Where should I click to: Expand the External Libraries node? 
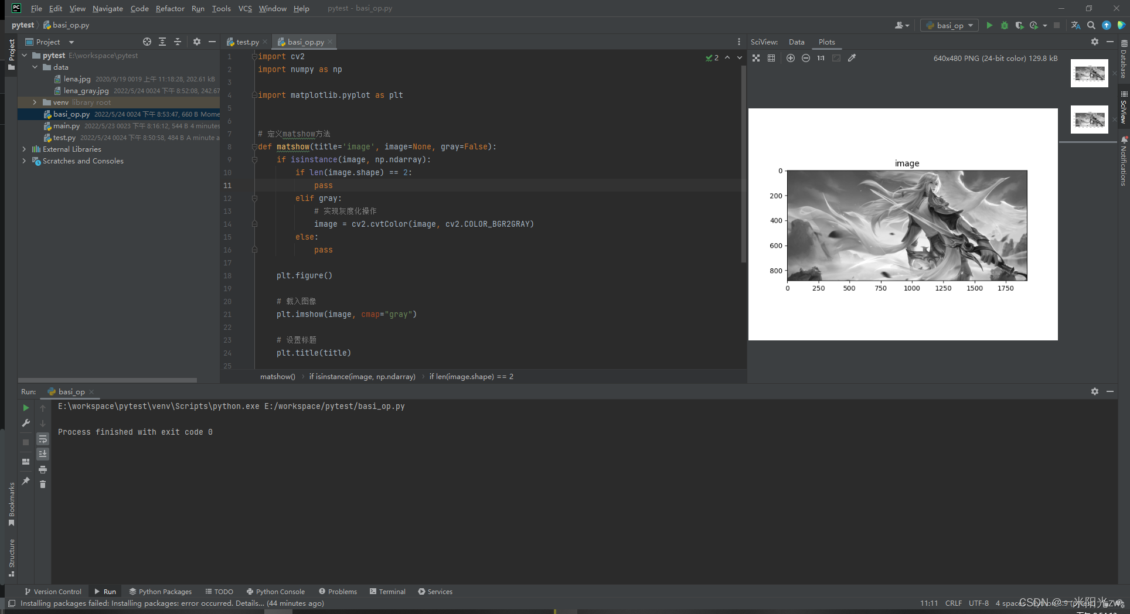pos(24,149)
